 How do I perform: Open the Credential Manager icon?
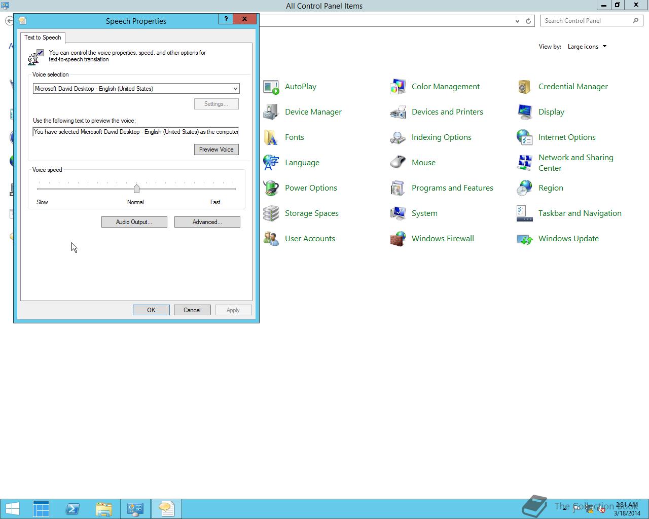coord(525,87)
